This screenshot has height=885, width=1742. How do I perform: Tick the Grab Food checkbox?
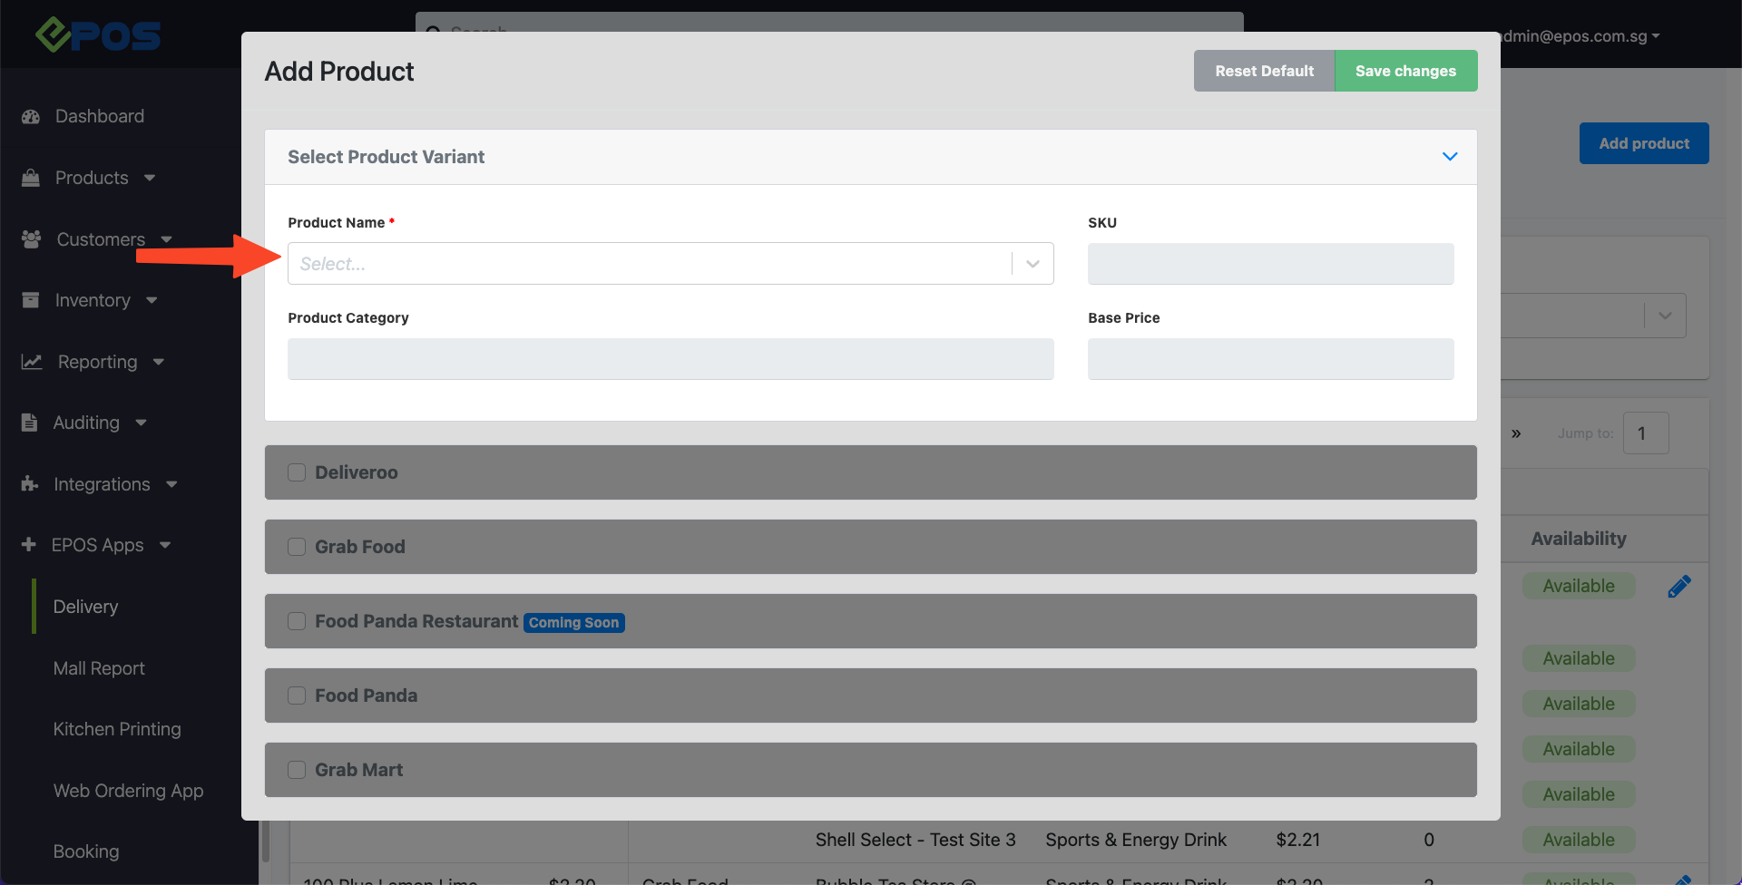pos(297,547)
